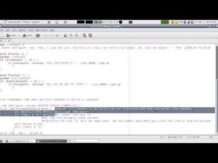Close the document tab with its x

(x=9, y=41)
